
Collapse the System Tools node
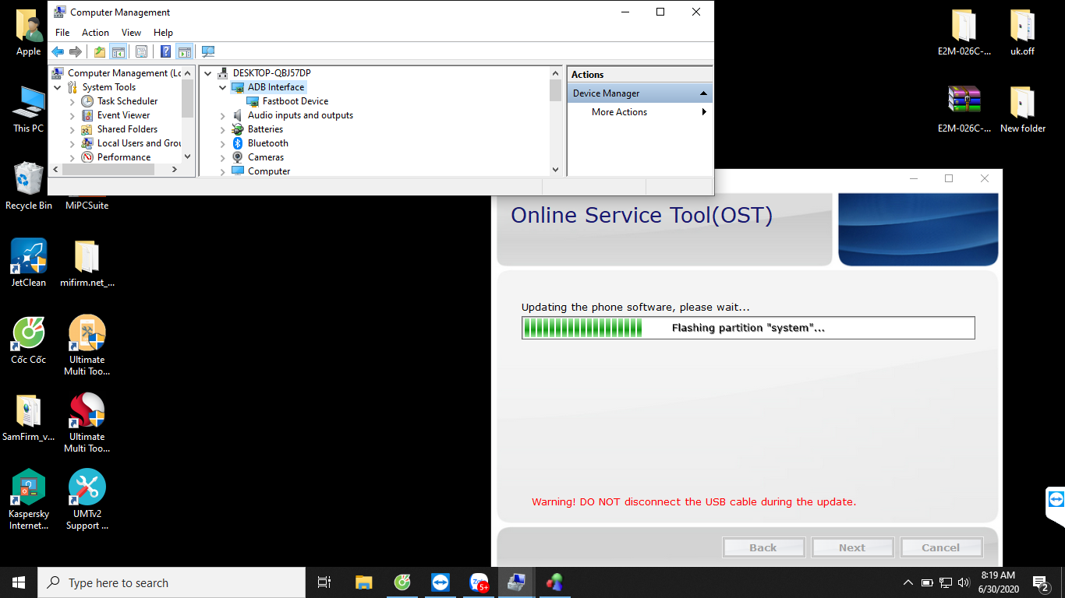(x=58, y=87)
